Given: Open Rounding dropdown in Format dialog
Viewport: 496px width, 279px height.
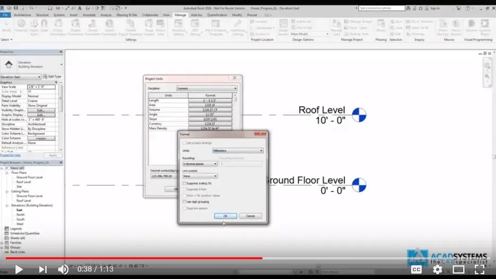Looking at the screenshot, I should pyautogui.click(x=199, y=164).
